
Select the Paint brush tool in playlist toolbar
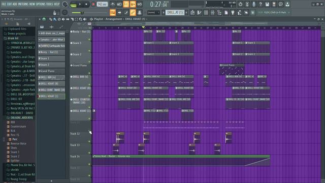coord(55,19)
